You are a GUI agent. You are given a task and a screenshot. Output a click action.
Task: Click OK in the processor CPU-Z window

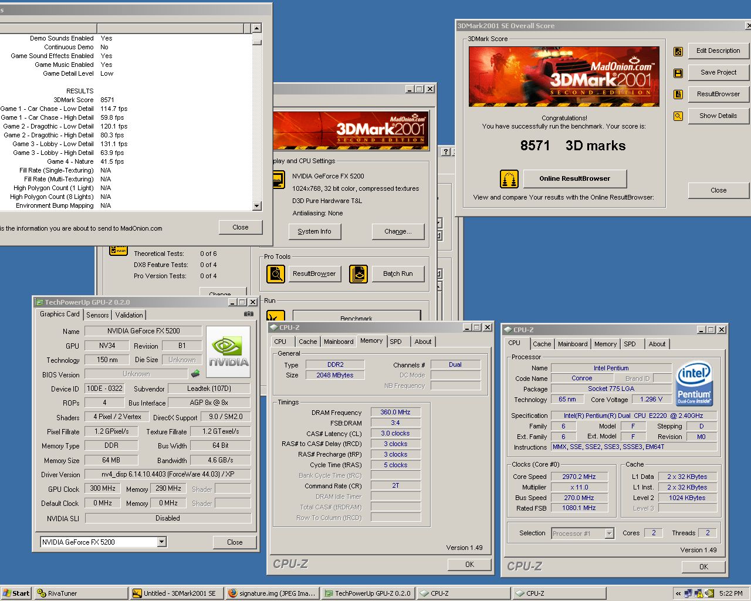click(x=703, y=566)
